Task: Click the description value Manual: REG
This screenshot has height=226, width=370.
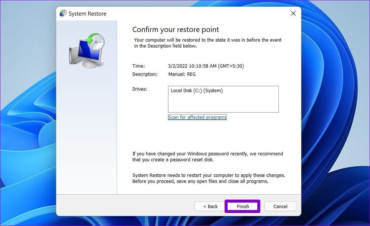Action: pyautogui.click(x=182, y=74)
